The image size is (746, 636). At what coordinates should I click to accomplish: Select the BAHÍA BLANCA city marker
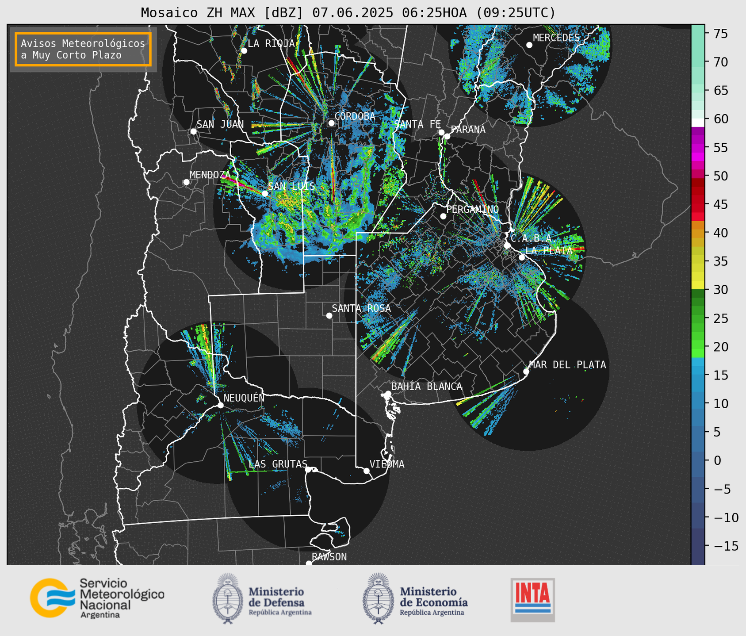click(388, 394)
